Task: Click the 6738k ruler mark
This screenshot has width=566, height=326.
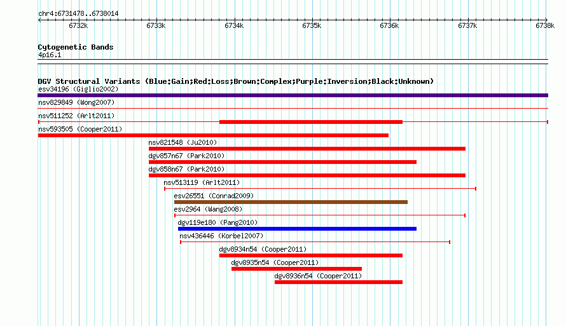Action: click(x=545, y=25)
